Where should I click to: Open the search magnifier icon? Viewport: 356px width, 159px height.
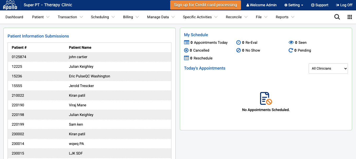[337, 17]
